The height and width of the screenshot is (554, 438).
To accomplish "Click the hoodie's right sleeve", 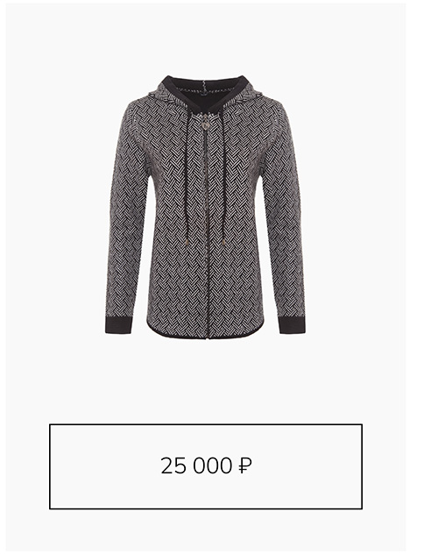I will click(282, 219).
